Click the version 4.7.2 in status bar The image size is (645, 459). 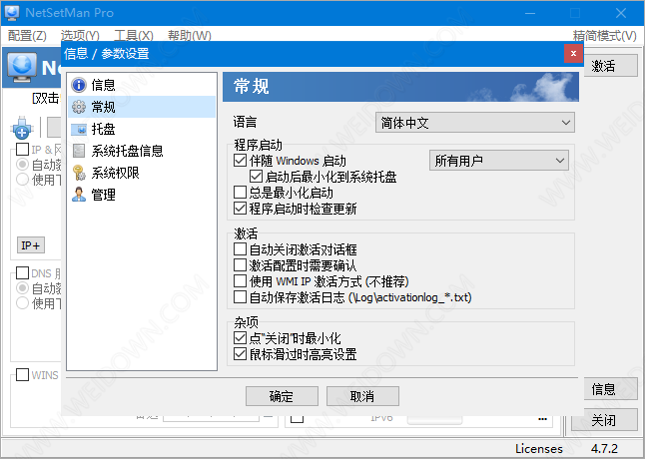tap(604, 449)
